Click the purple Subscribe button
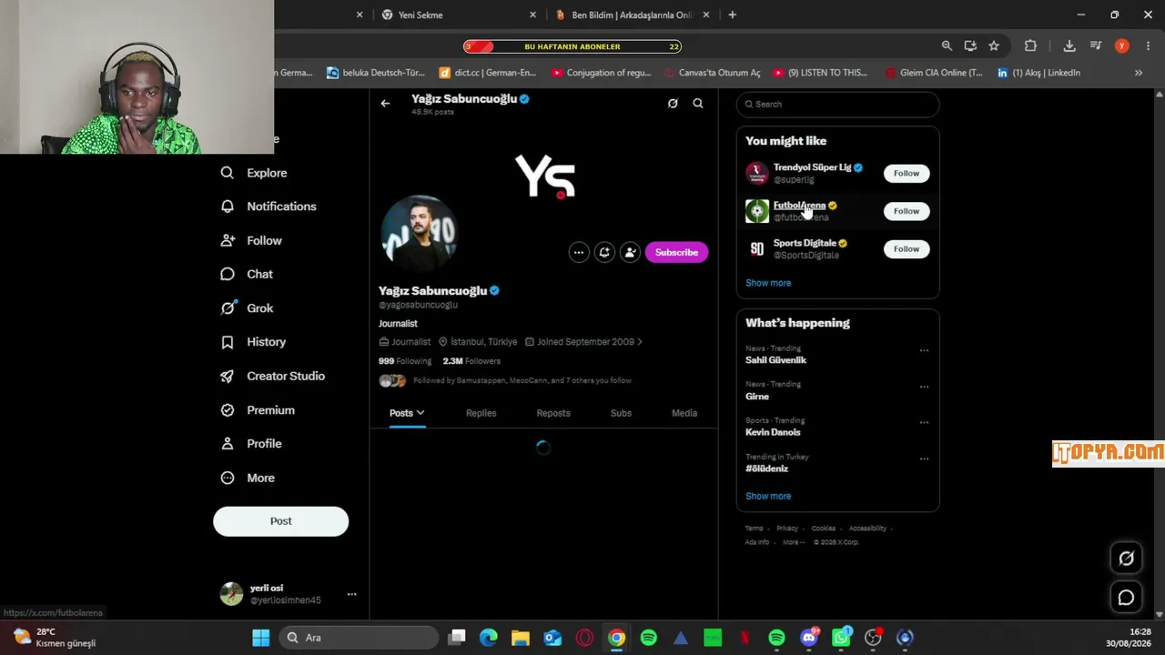Image resolution: width=1165 pixels, height=655 pixels. point(676,253)
